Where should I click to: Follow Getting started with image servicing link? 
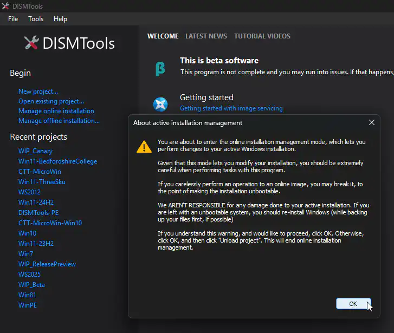pos(231,108)
